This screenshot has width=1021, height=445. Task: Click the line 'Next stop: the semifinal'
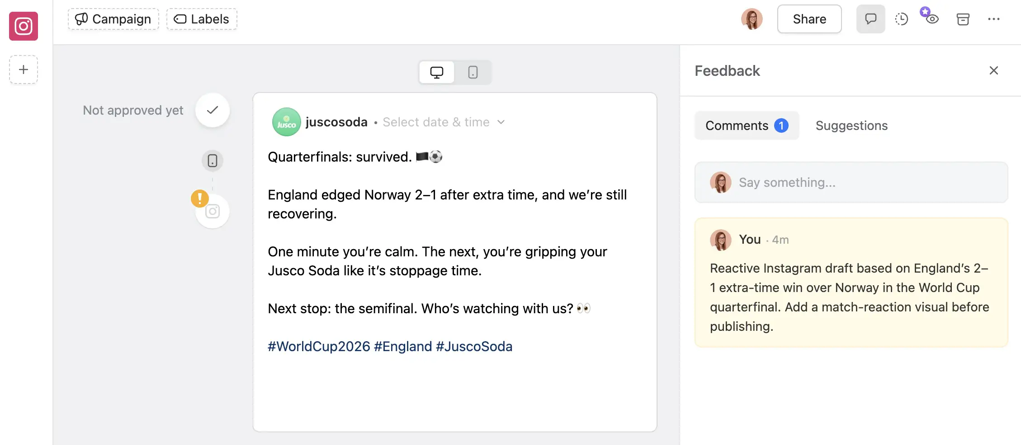(x=342, y=309)
